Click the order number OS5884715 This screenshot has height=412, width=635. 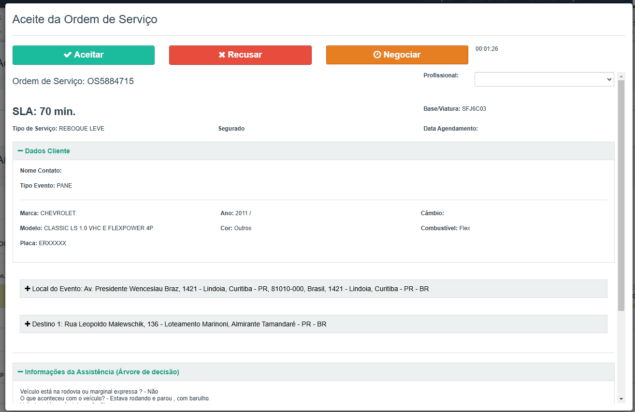point(110,81)
